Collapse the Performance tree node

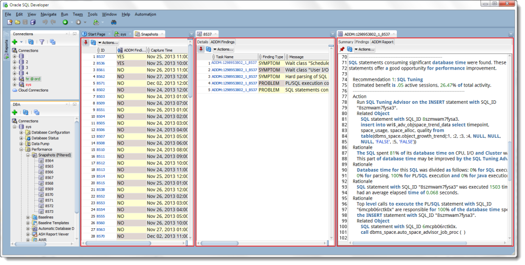(21, 149)
